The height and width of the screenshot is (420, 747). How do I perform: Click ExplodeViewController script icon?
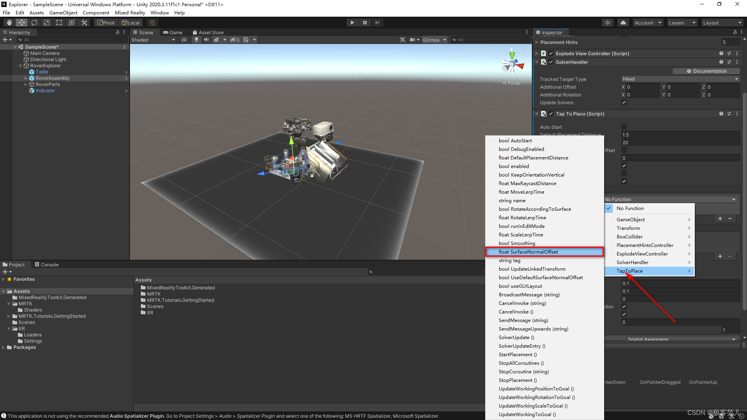(545, 53)
